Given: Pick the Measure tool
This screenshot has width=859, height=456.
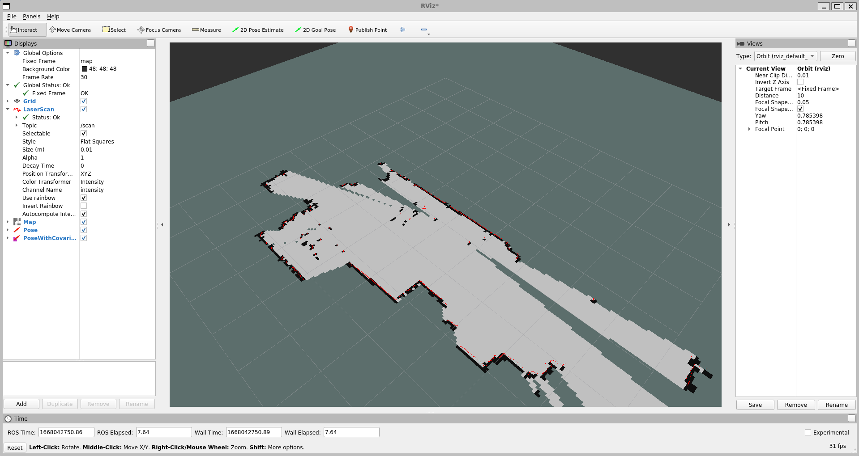Looking at the screenshot, I should point(206,30).
